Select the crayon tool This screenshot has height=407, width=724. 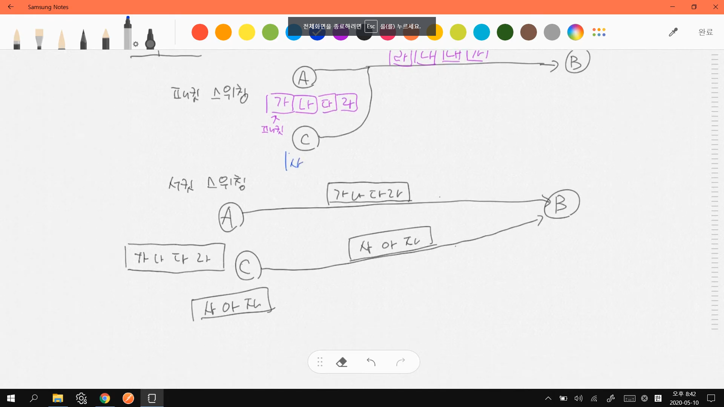click(106, 39)
